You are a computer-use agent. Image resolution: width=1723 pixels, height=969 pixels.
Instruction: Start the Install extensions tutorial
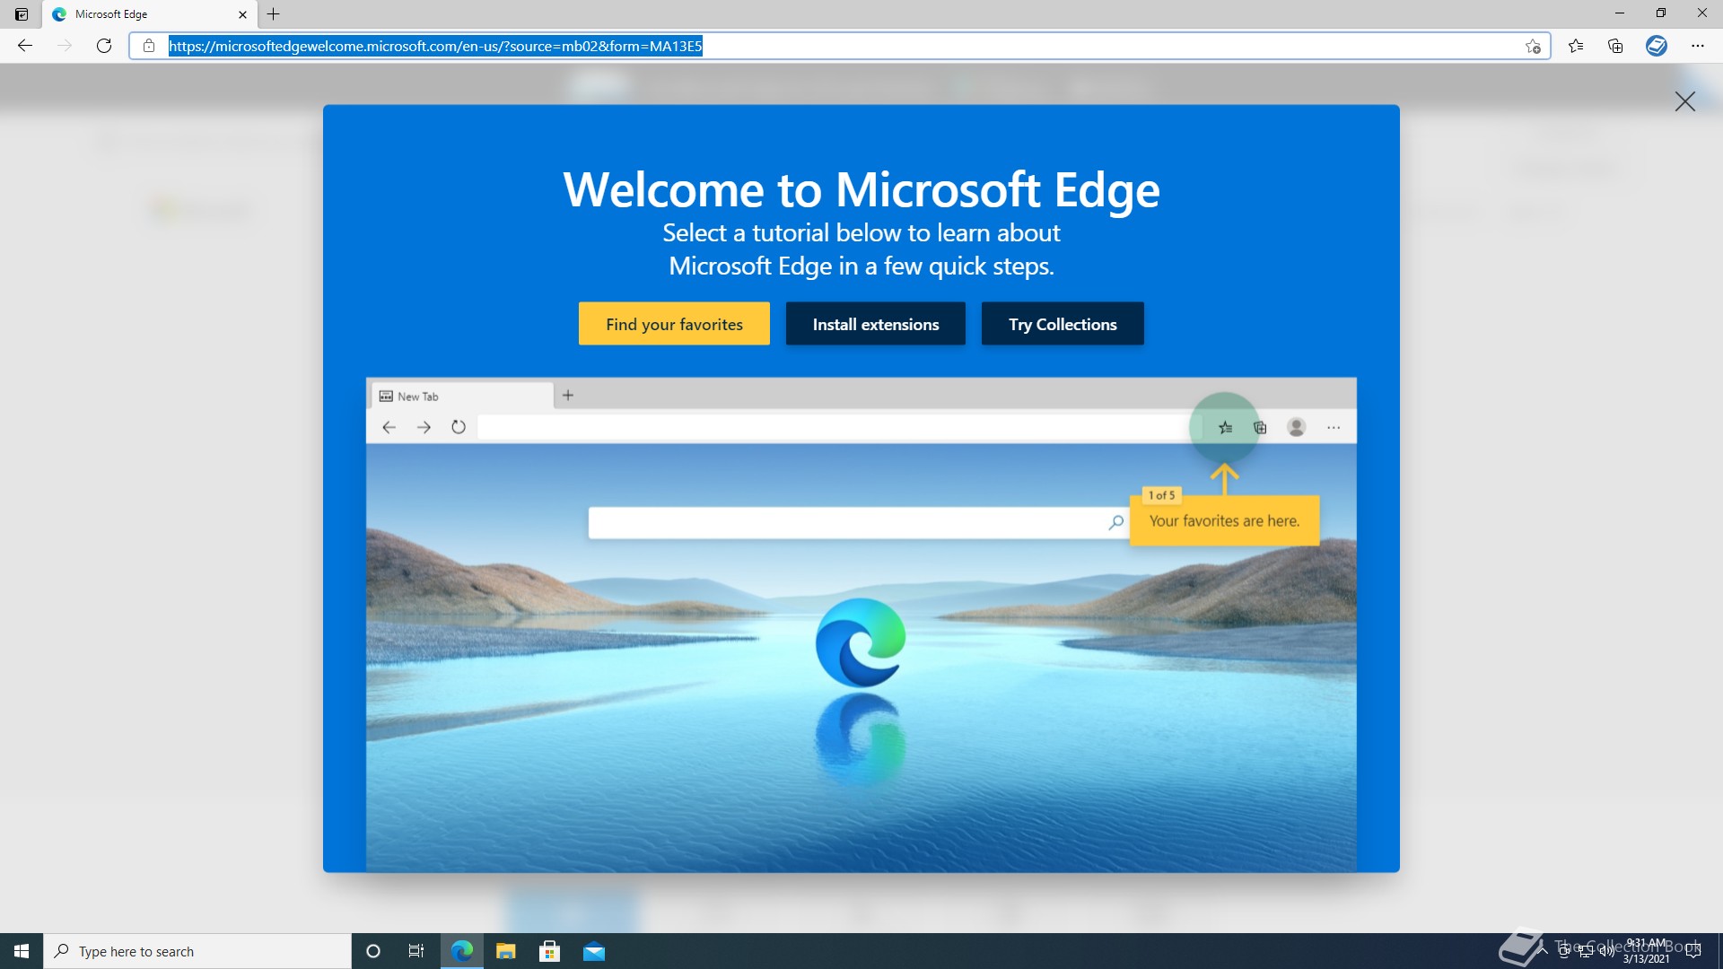coord(876,324)
